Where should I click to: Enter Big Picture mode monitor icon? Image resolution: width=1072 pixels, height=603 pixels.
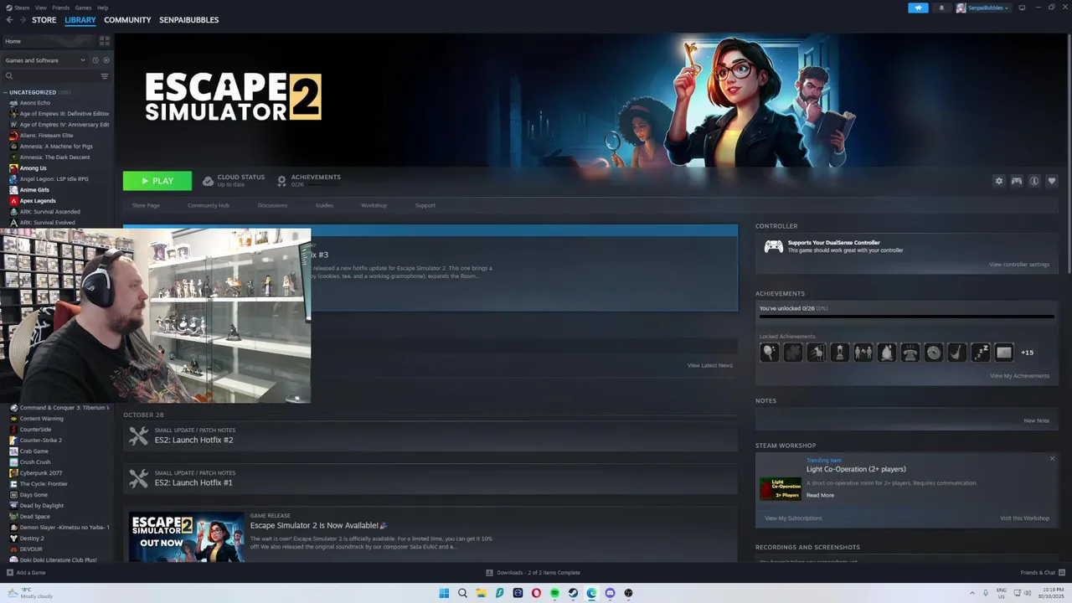pyautogui.click(x=1022, y=8)
